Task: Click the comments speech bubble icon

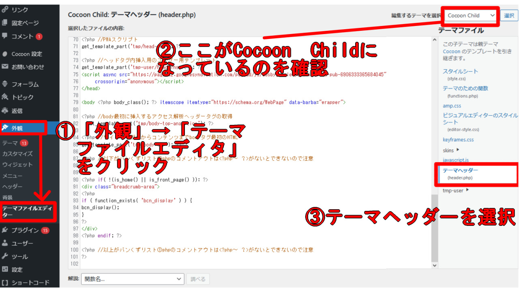Action: [x=5, y=36]
